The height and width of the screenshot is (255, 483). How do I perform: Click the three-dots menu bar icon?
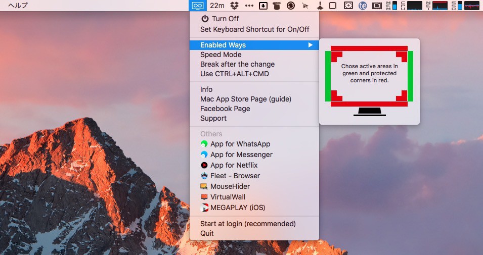[x=249, y=6]
